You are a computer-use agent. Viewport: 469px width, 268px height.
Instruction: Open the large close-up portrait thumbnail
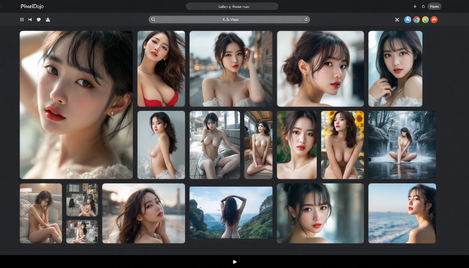pos(76,105)
